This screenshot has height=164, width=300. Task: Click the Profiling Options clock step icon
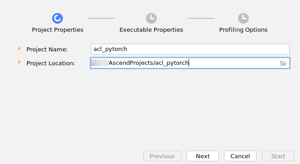point(243,18)
